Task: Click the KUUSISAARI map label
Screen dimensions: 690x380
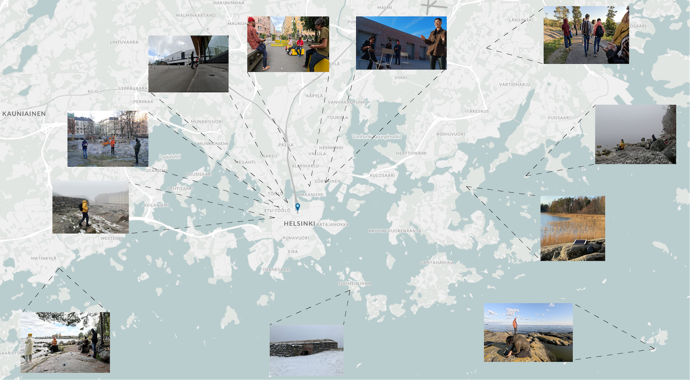Action: click(x=199, y=174)
